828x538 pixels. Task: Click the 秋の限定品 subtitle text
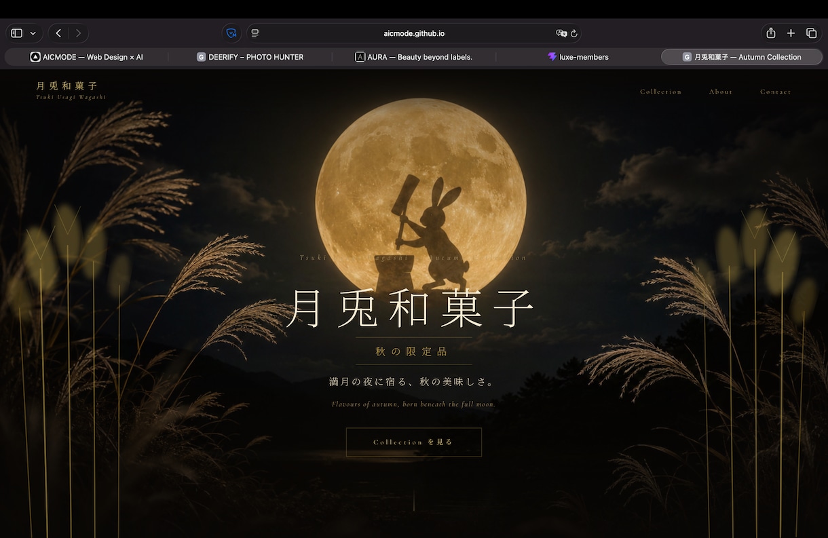tap(413, 351)
